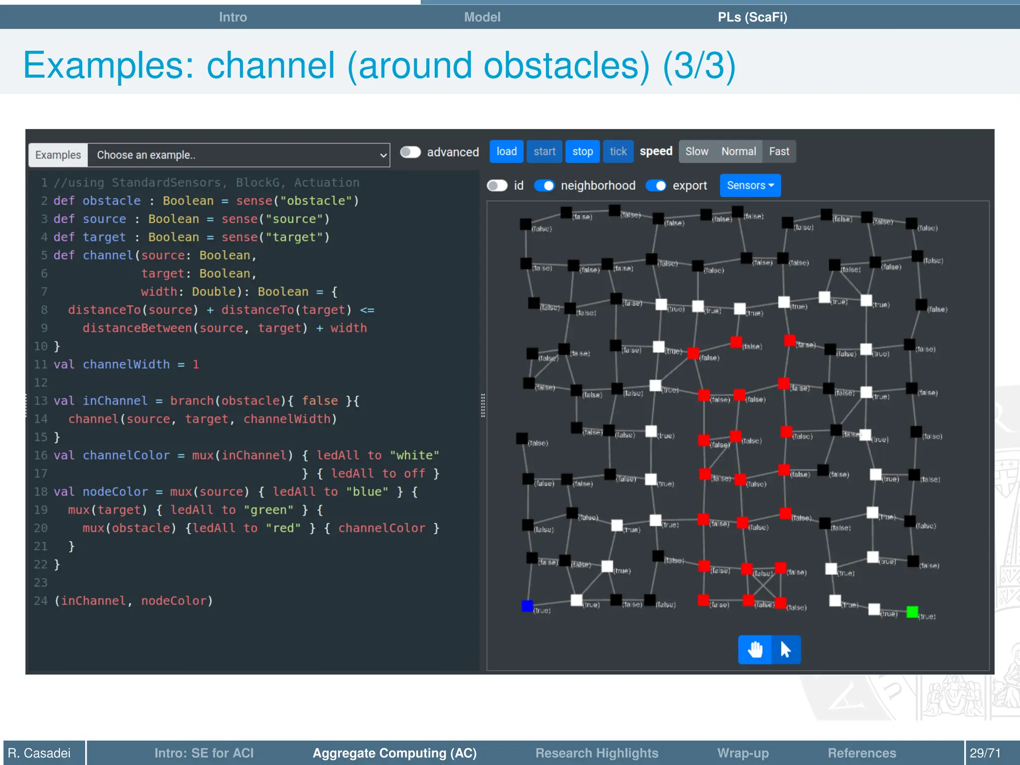1020x765 pixels.
Task: Select the hand pan tool icon
Action: click(x=755, y=649)
